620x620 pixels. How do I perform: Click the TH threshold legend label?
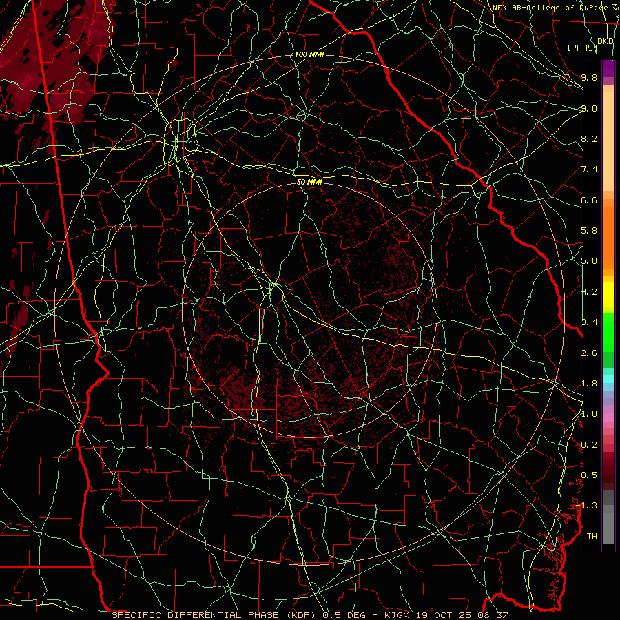[592, 537]
